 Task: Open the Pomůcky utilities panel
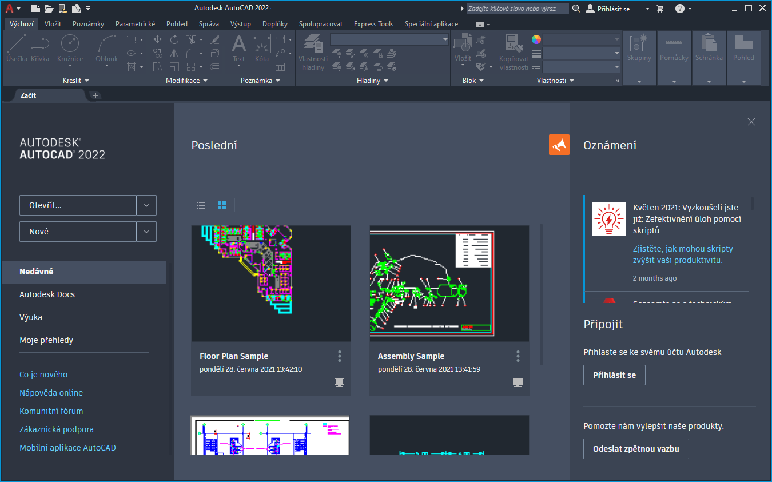pyautogui.click(x=674, y=57)
